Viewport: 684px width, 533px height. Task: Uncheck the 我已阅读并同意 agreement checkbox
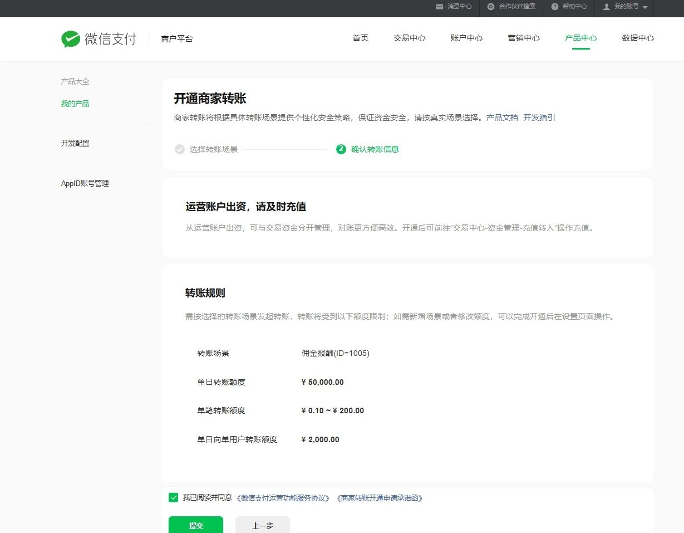(173, 497)
